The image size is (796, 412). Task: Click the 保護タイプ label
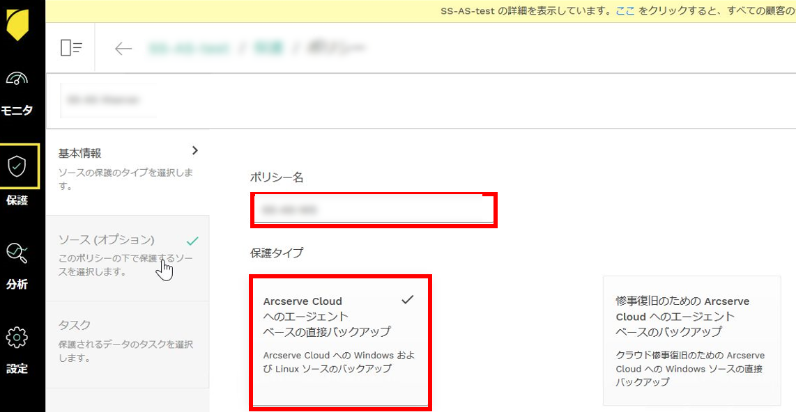(277, 253)
